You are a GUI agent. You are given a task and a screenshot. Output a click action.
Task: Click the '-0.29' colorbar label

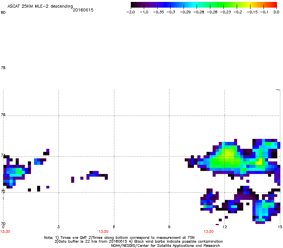pyautogui.click(x=185, y=12)
